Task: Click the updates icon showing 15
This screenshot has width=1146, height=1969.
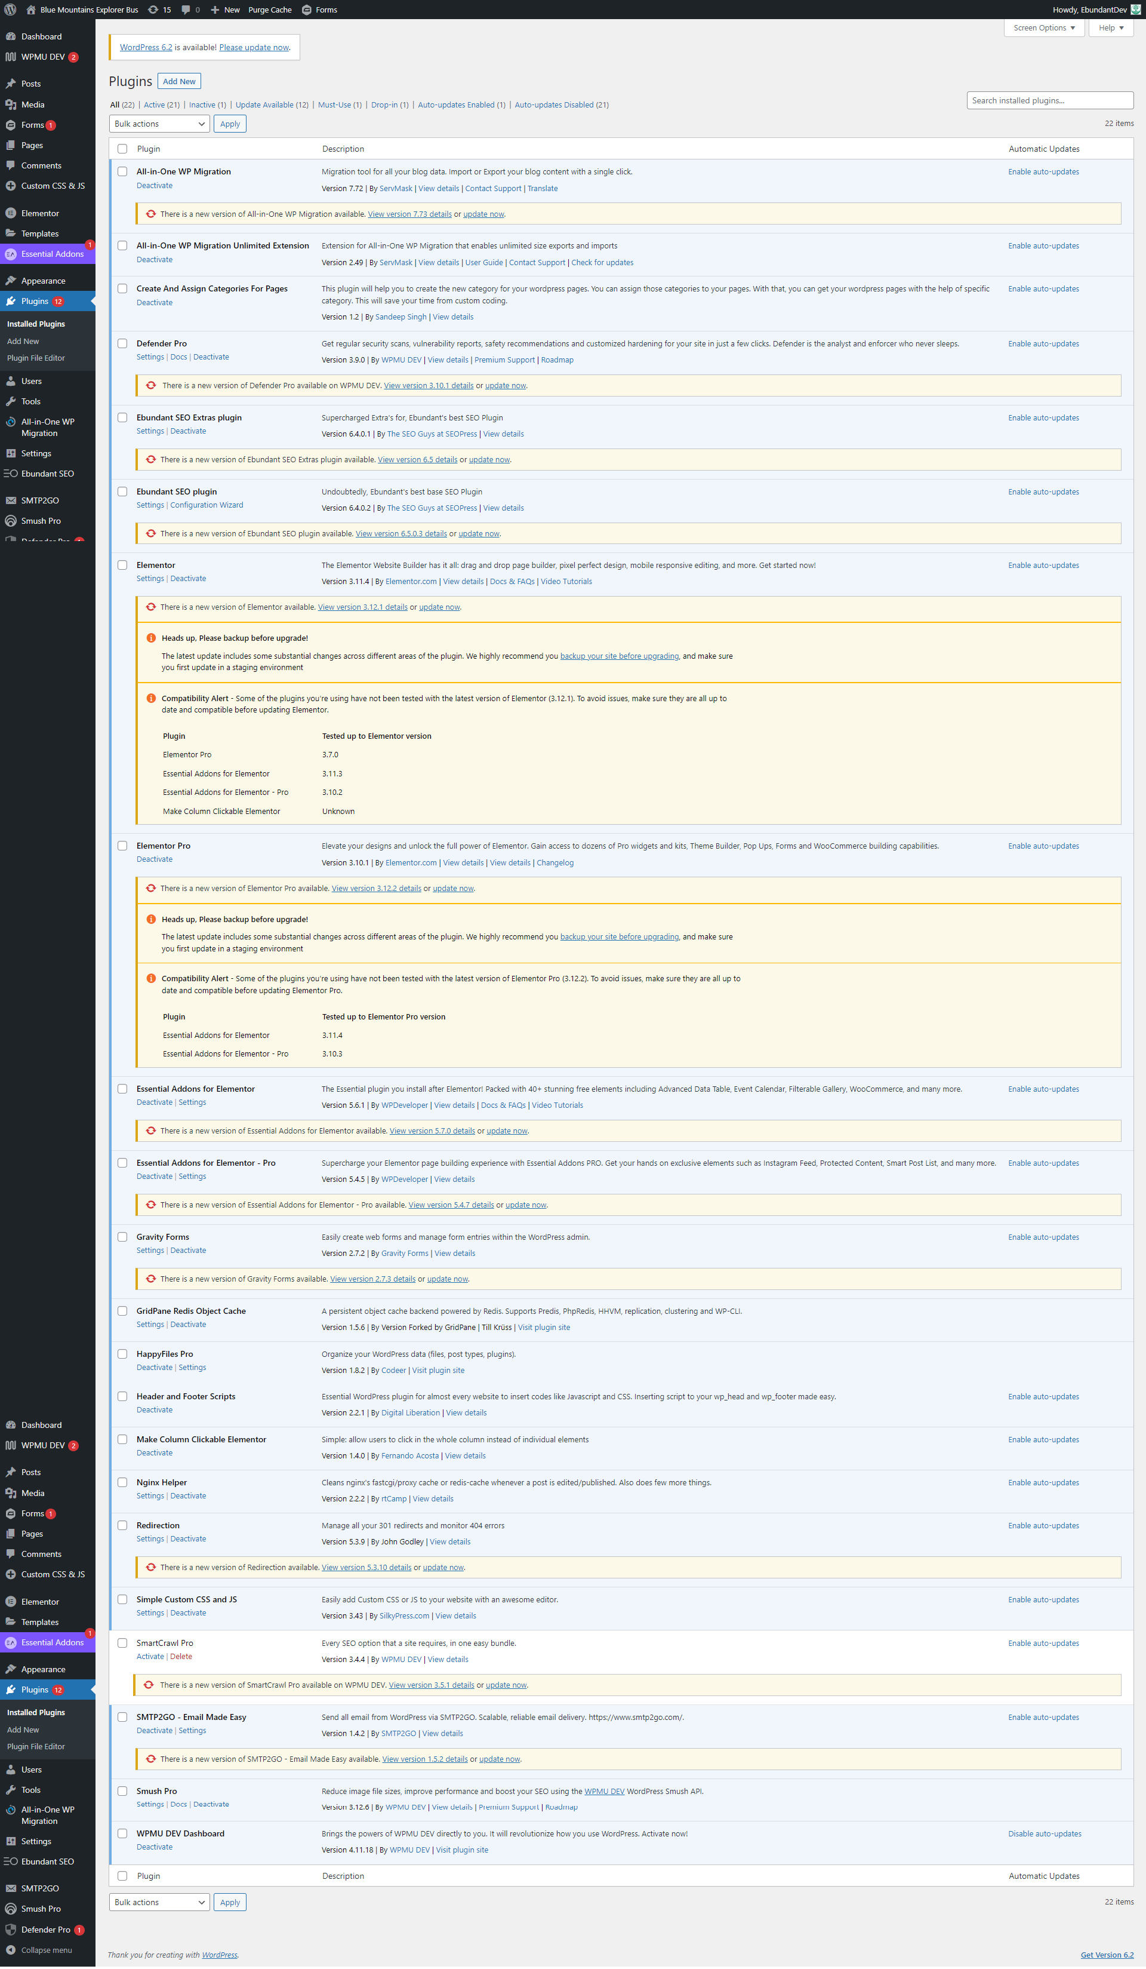Action: 153,10
